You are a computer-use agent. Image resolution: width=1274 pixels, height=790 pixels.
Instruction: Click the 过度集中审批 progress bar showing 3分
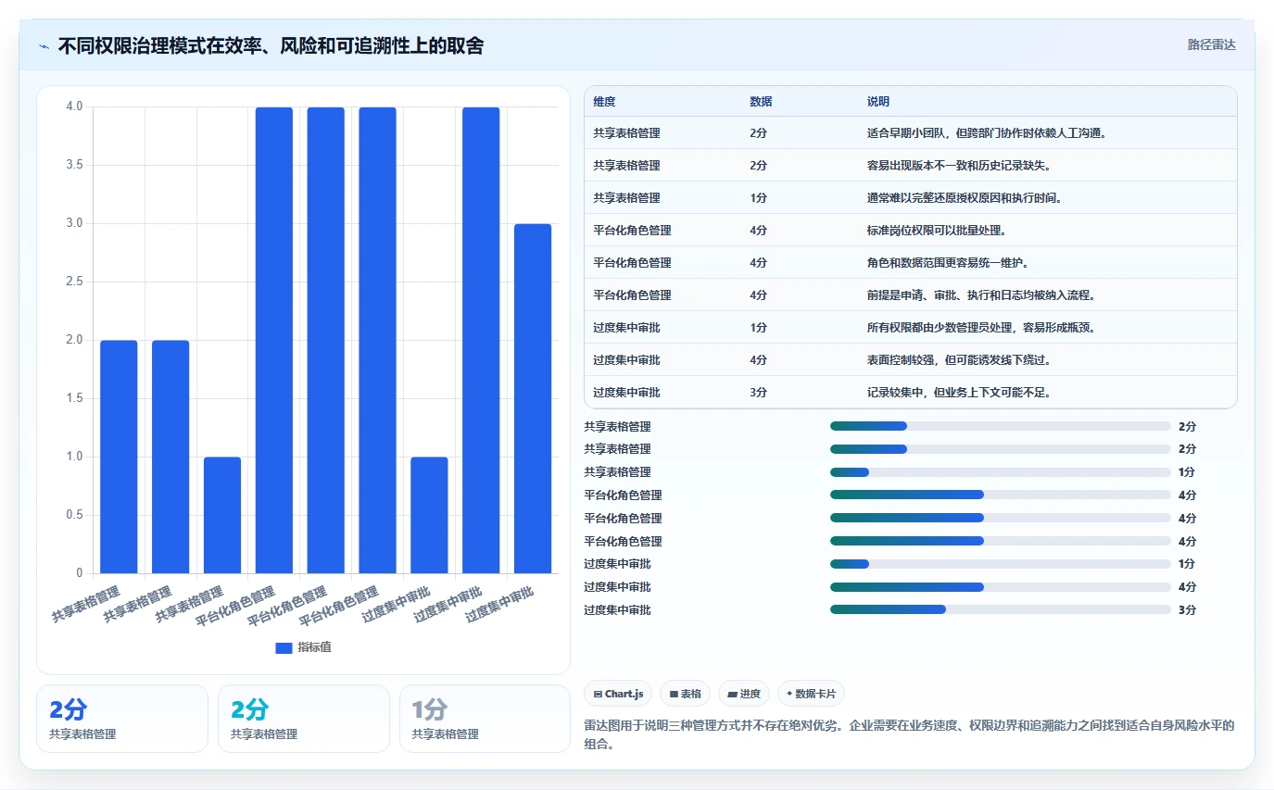tap(1001, 609)
